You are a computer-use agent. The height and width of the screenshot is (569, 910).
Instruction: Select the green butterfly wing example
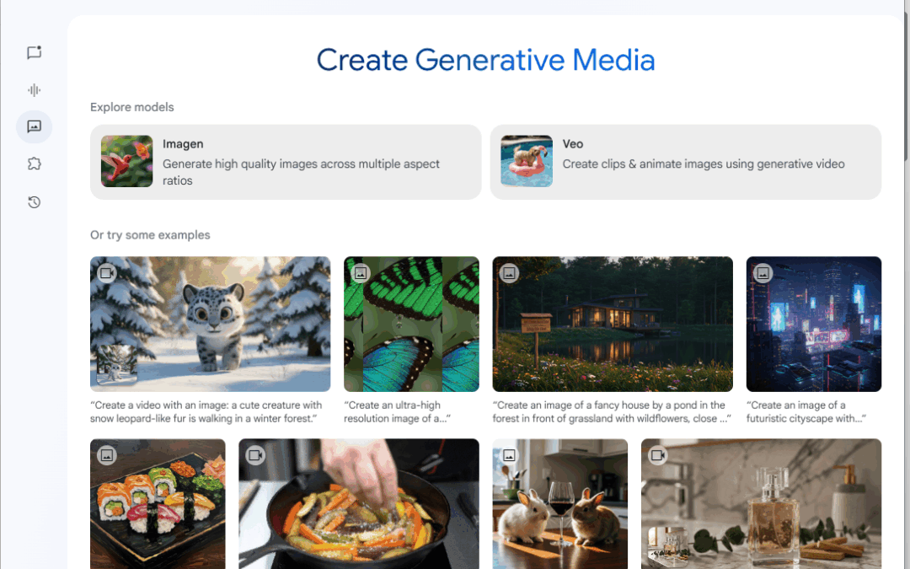click(x=411, y=324)
